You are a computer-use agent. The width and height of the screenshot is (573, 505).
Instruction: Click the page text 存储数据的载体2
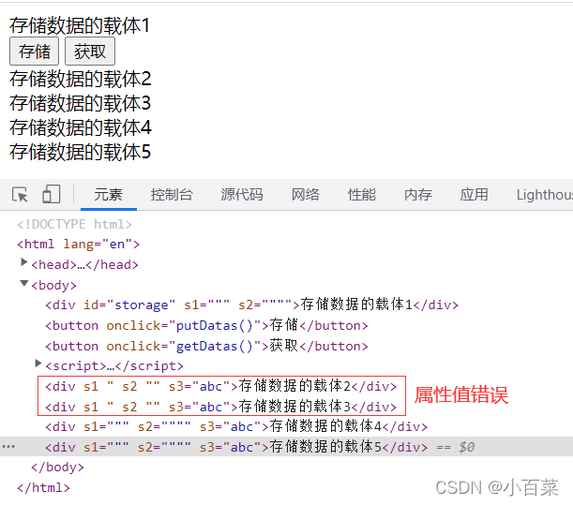80,79
